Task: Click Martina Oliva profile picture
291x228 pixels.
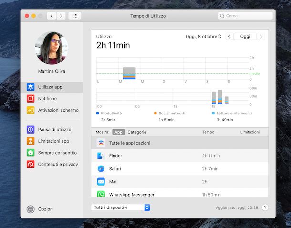Action: [52, 48]
